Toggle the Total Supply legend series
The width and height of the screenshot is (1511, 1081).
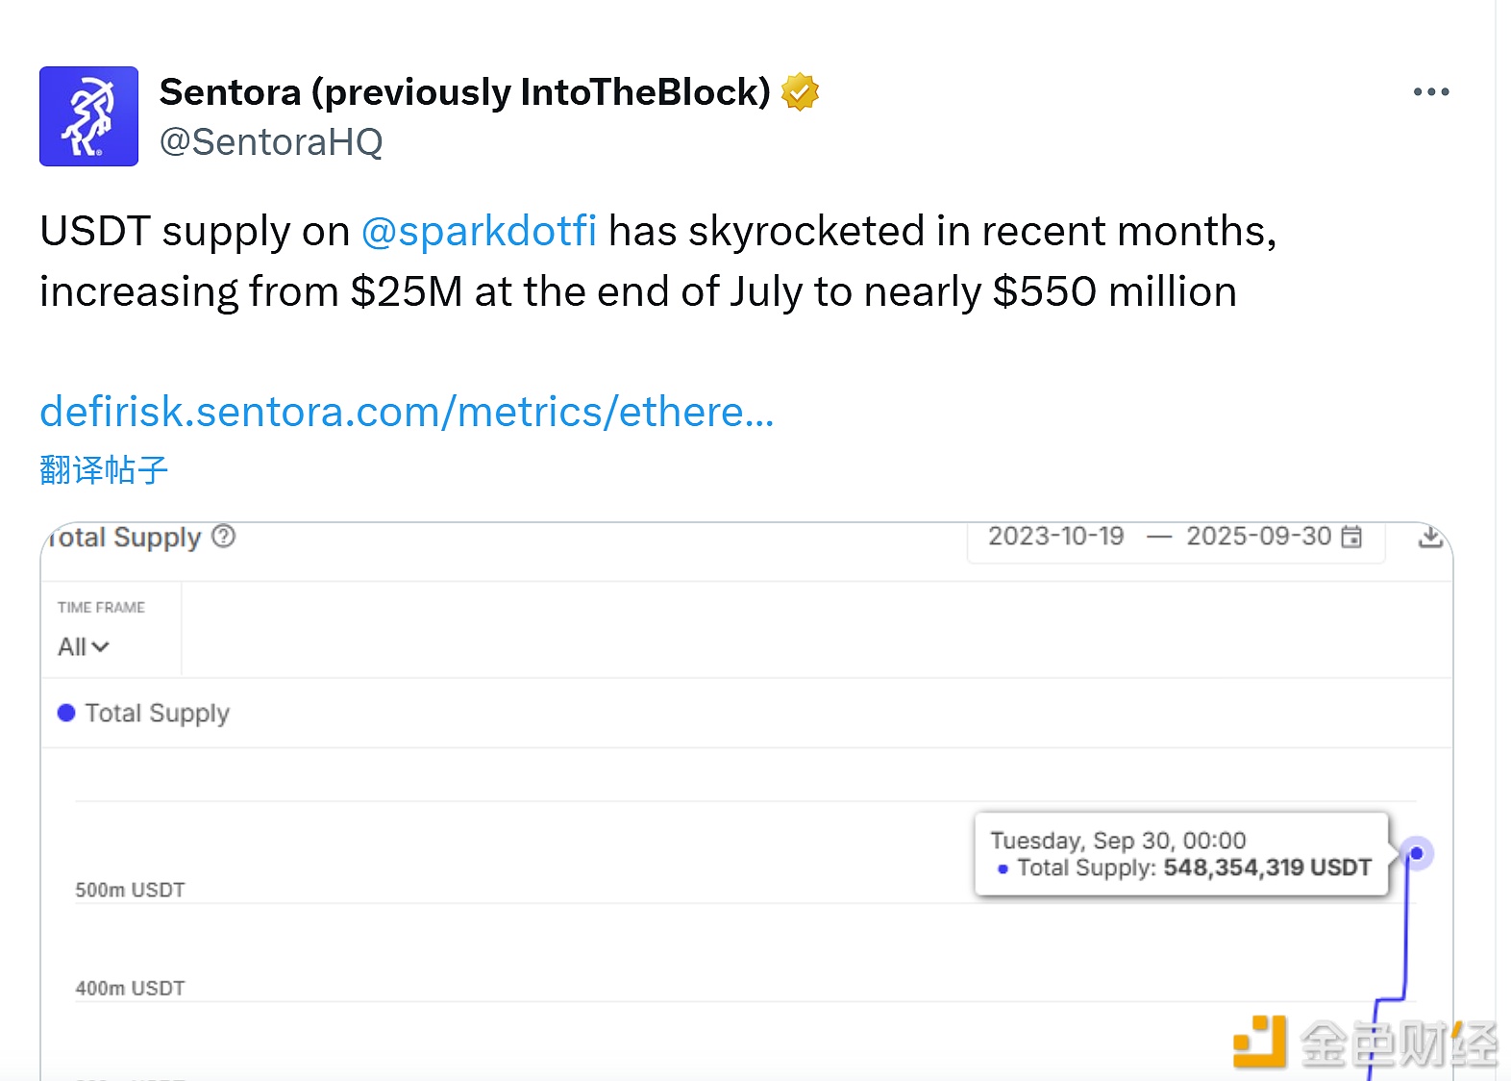click(x=144, y=714)
